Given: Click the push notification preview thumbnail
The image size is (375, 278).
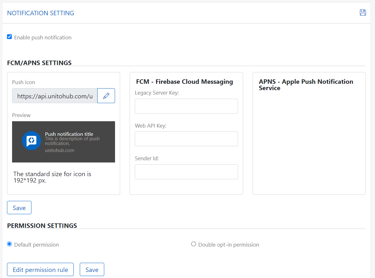Looking at the screenshot, I should pos(63,142).
